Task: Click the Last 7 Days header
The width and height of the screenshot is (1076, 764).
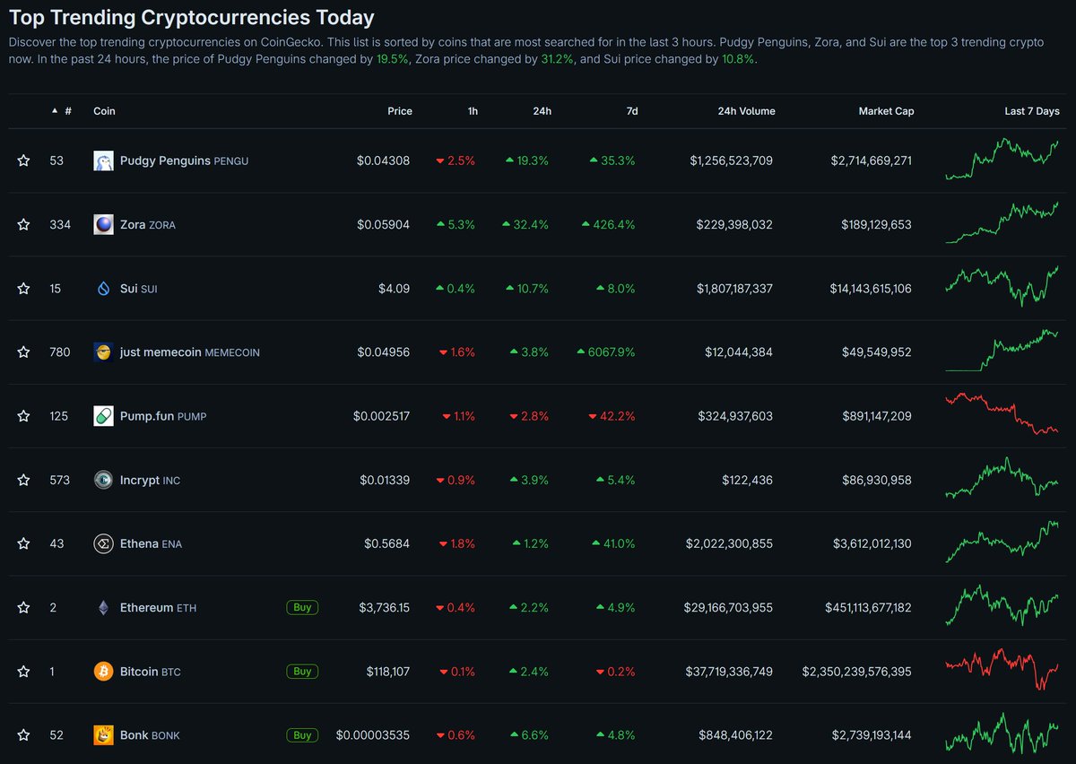Action: 1032,111
